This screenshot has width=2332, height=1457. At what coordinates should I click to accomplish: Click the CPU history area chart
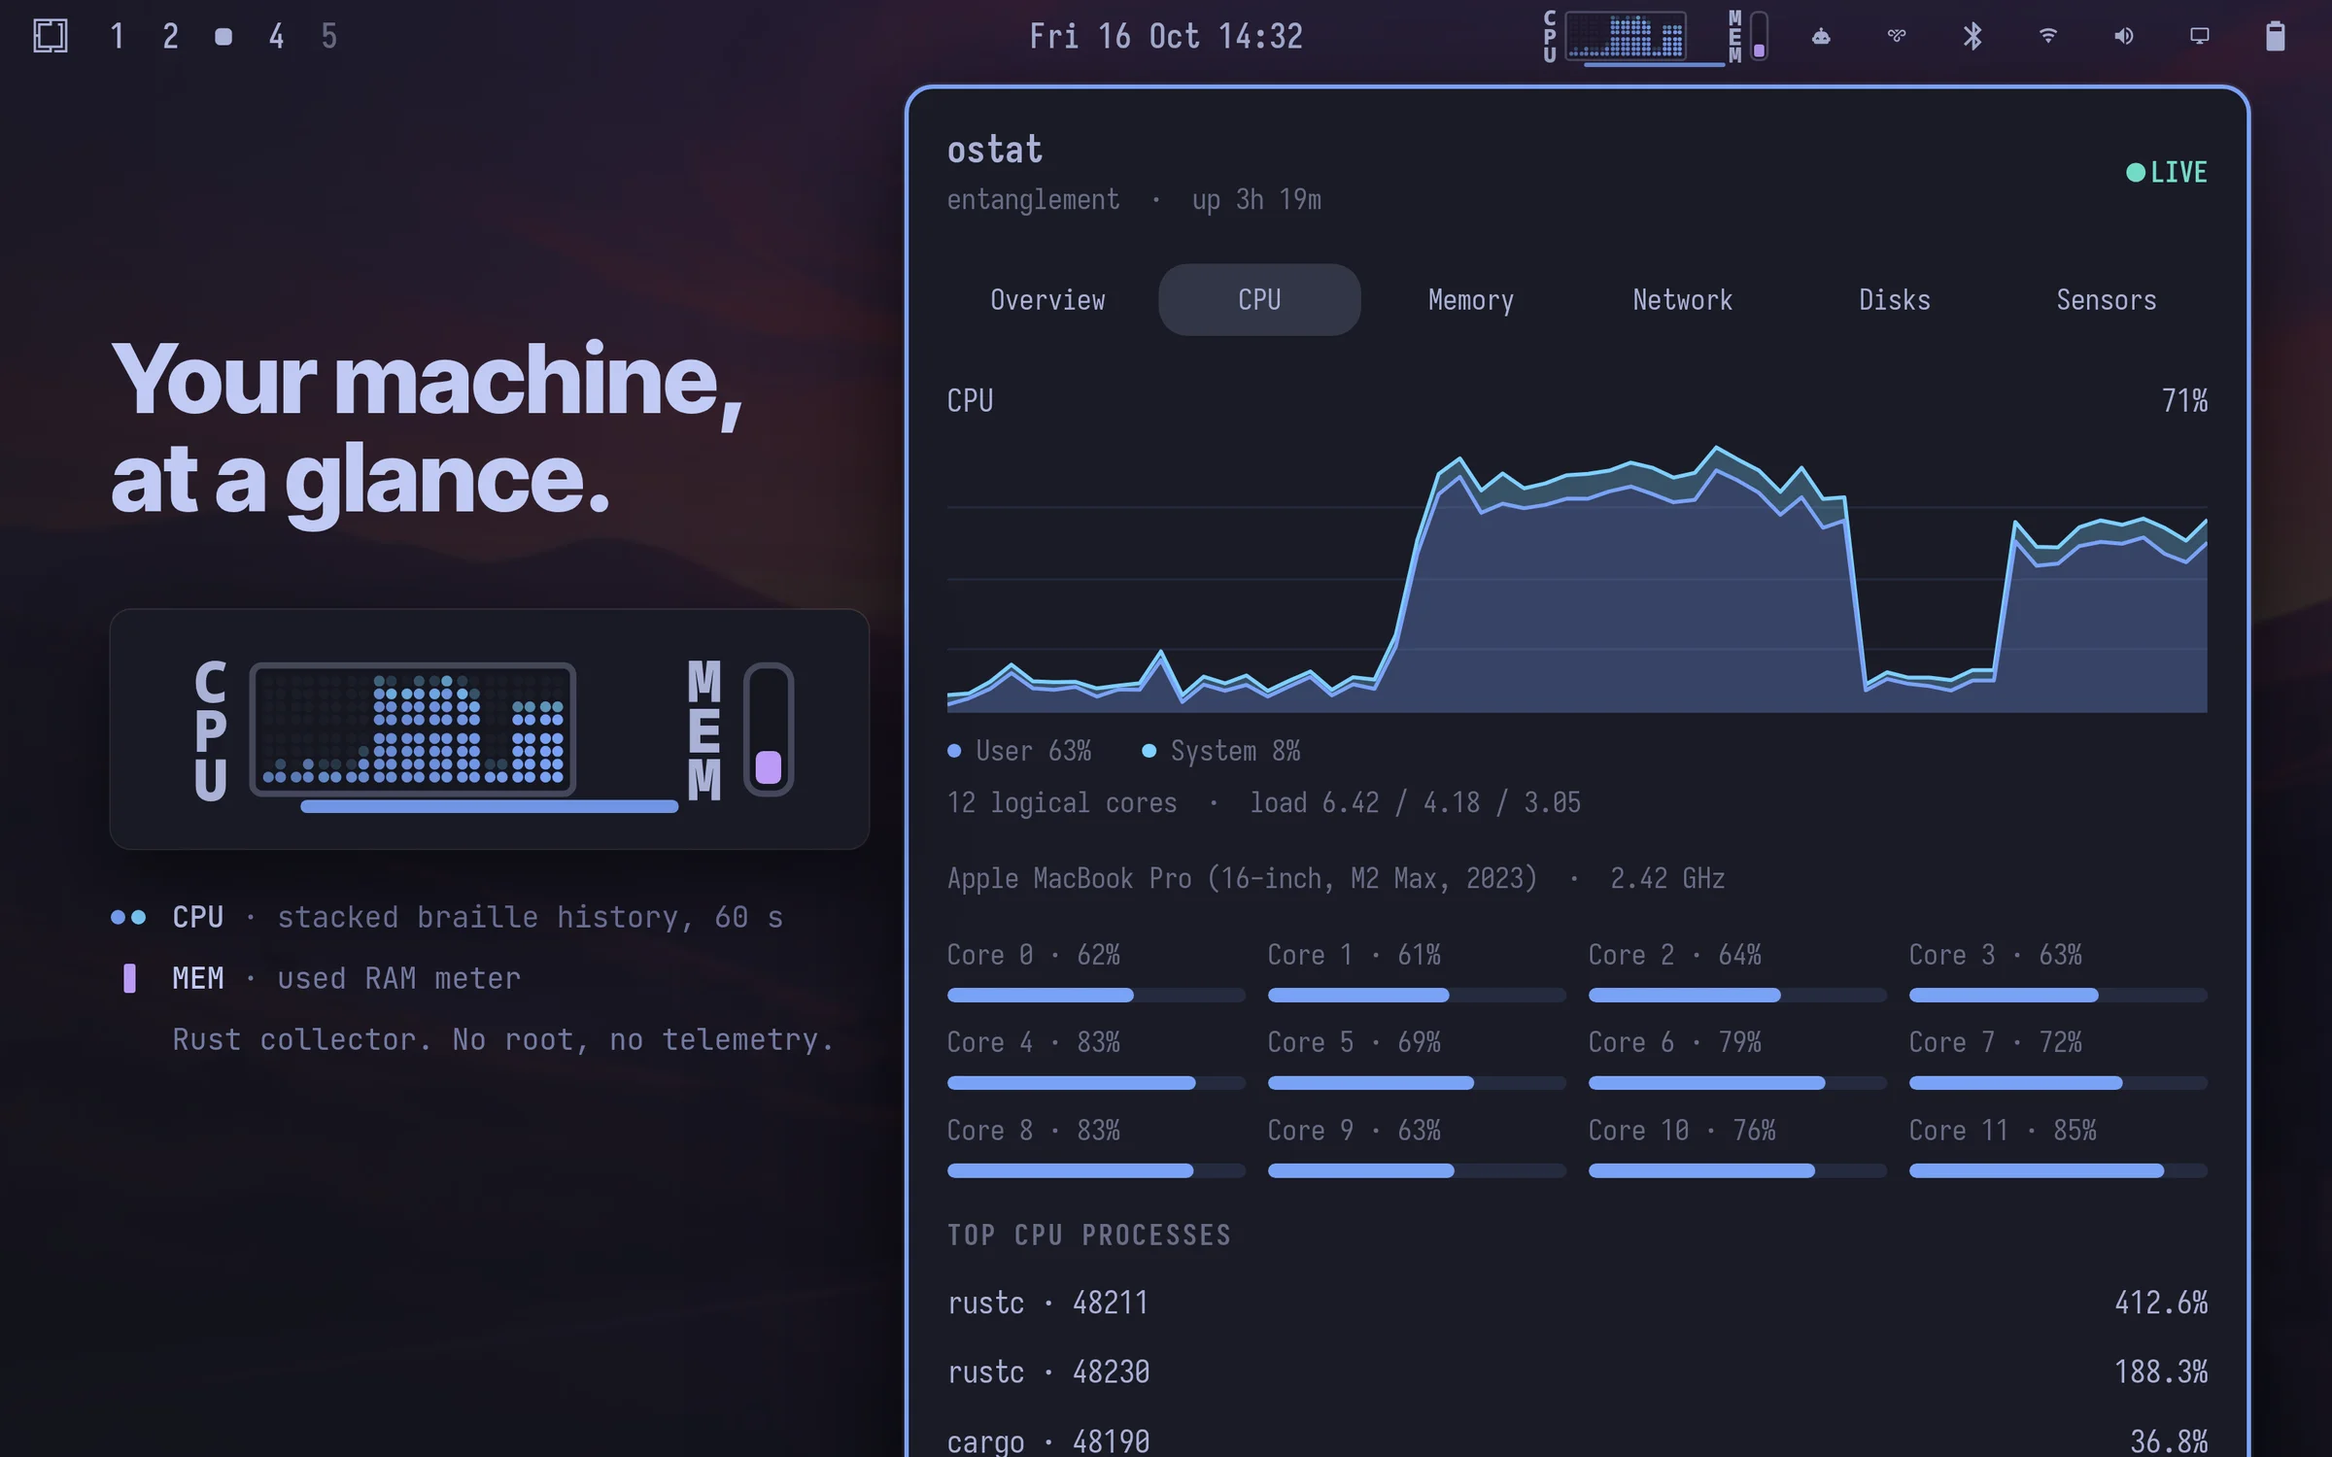pyautogui.click(x=1577, y=579)
